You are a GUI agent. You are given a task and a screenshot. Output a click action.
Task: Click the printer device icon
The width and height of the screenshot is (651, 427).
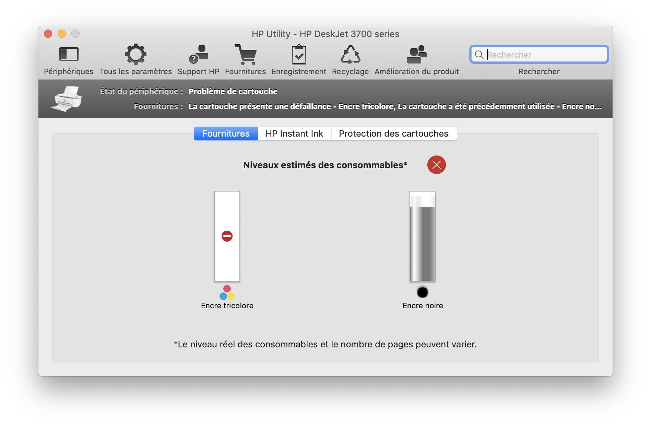[x=67, y=99]
